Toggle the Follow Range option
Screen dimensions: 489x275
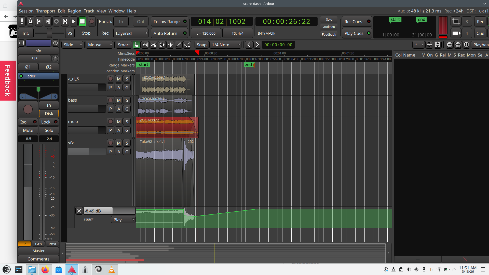(x=169, y=22)
